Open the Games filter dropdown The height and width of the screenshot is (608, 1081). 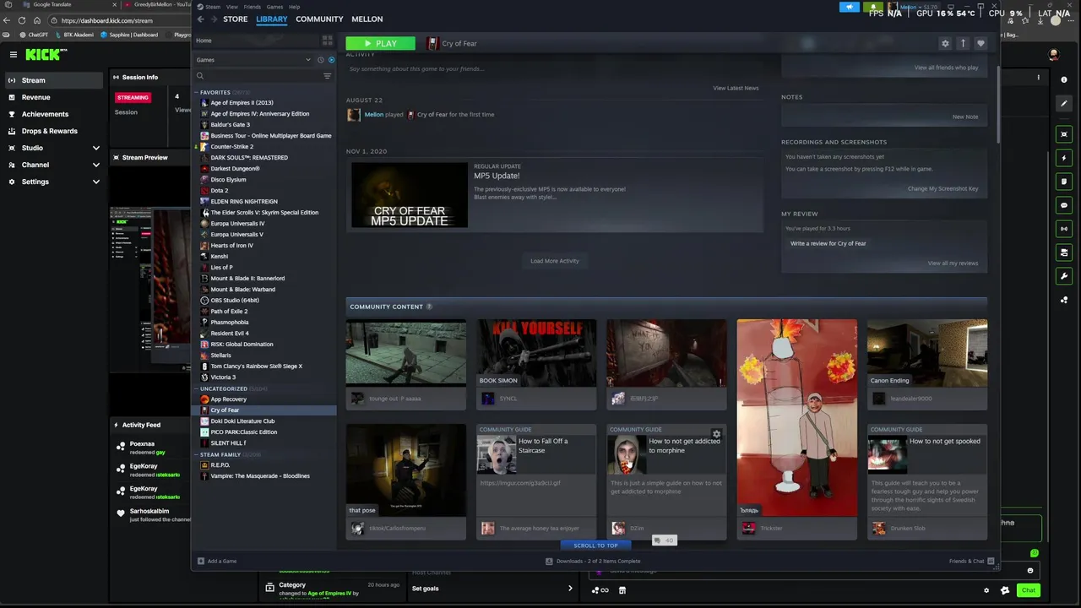pyautogui.click(x=253, y=60)
